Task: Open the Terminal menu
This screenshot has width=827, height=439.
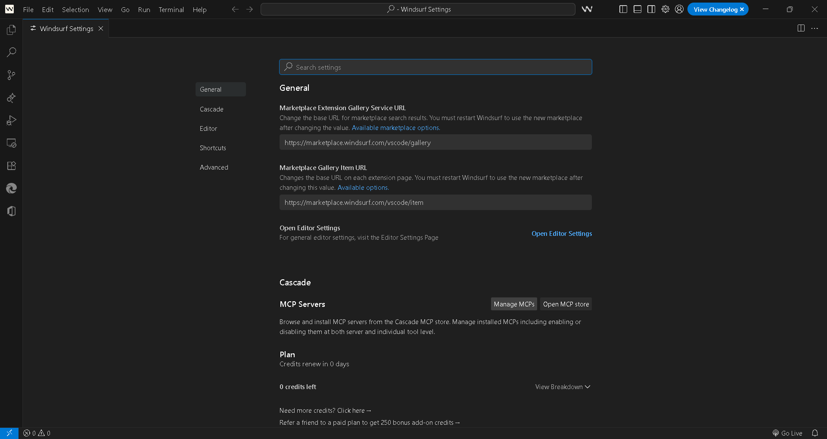Action: (x=171, y=9)
